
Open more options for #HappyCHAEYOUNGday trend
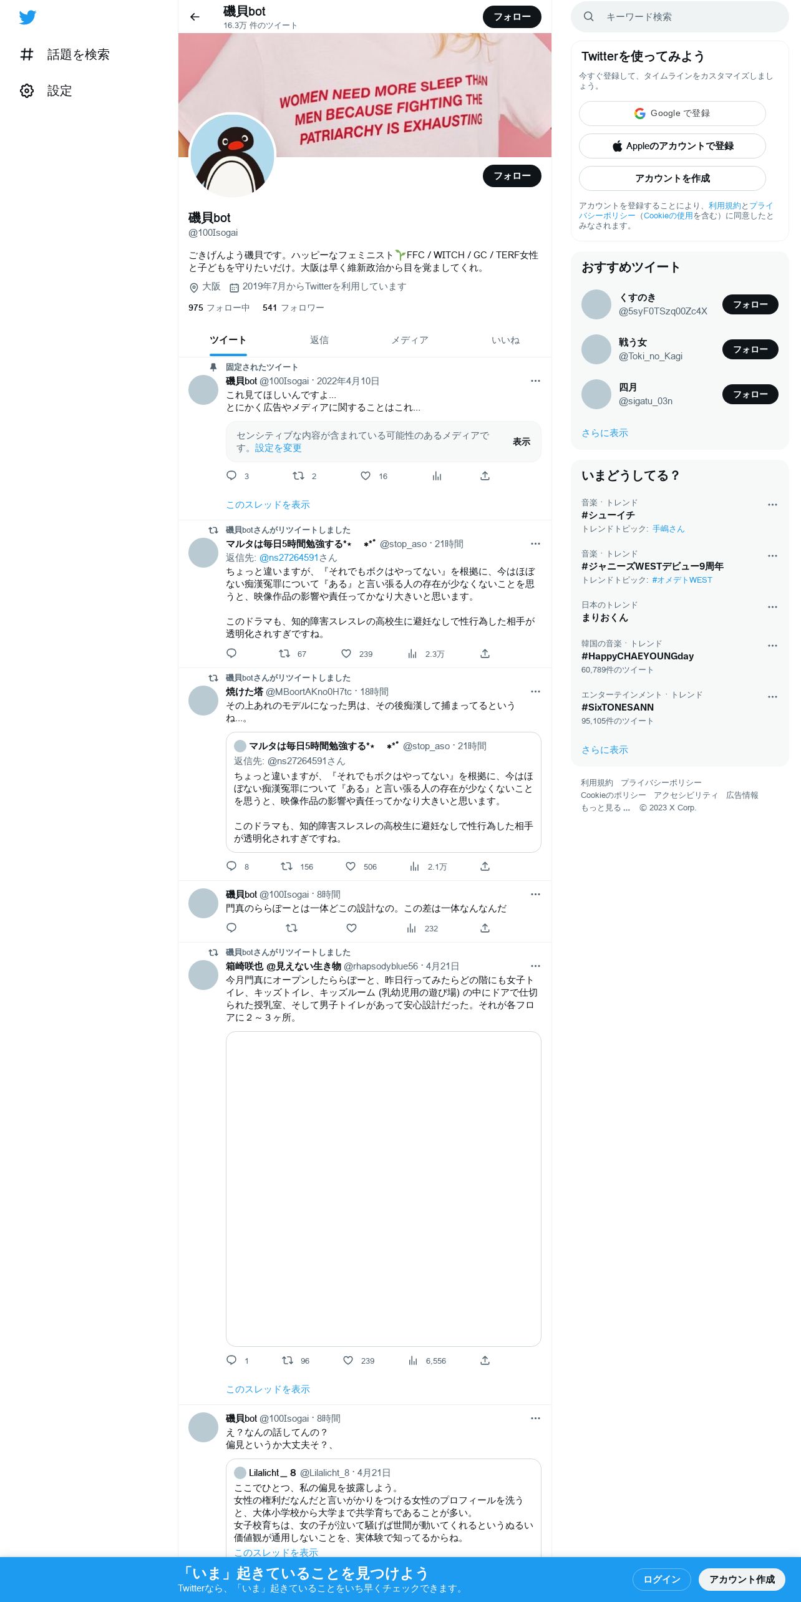click(772, 646)
